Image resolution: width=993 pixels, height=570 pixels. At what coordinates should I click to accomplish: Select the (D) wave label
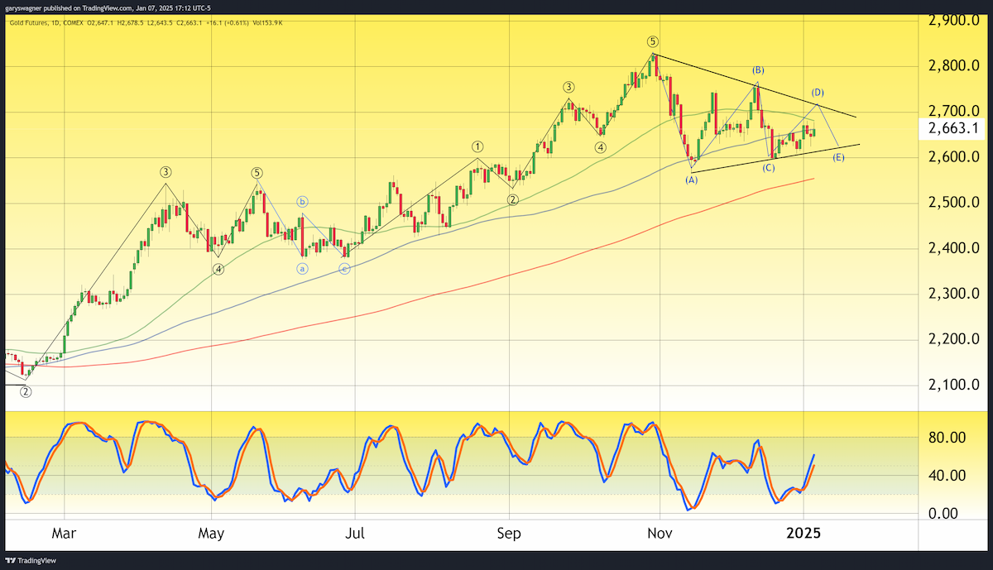tap(818, 92)
